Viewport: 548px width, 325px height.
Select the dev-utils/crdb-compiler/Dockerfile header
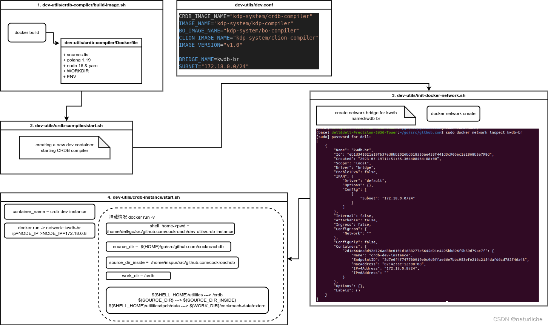(x=101, y=43)
